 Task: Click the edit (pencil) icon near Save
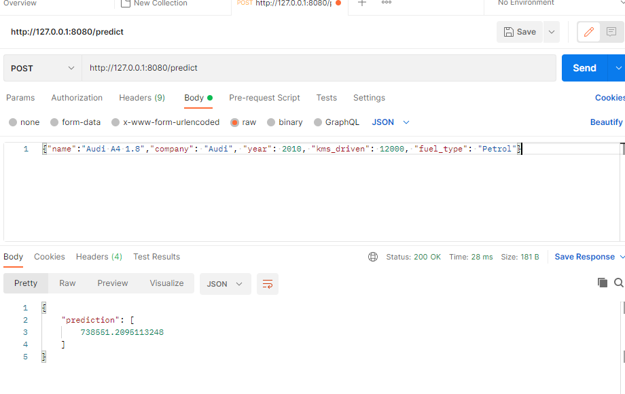pos(588,32)
